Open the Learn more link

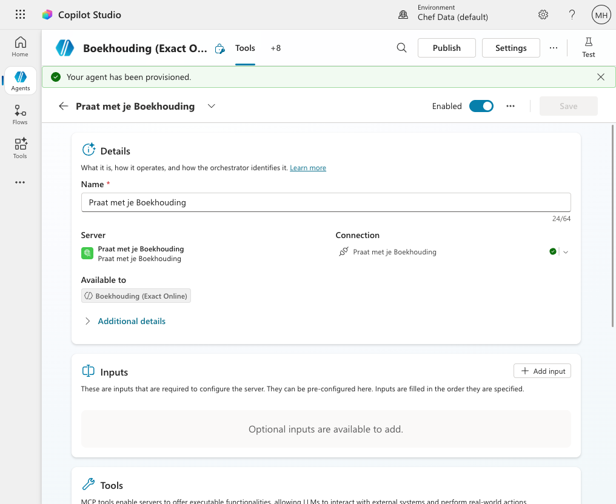pos(308,168)
